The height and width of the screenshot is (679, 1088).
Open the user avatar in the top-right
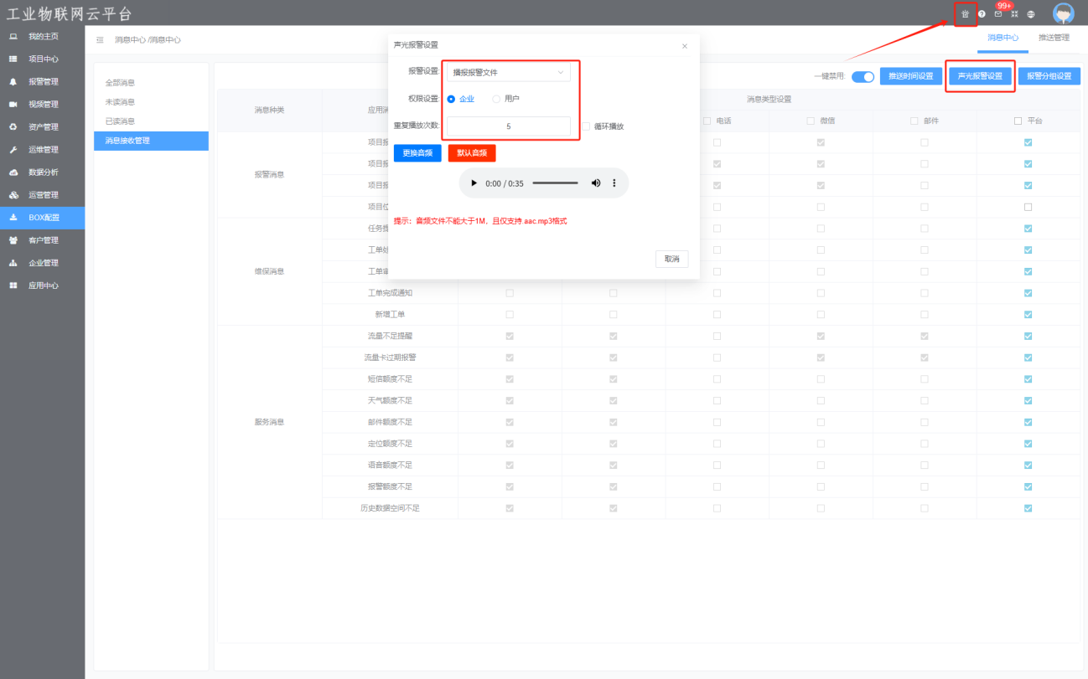pos(1063,13)
